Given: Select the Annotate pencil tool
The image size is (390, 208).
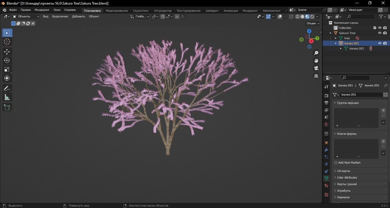Looking at the screenshot, I should (7, 88).
